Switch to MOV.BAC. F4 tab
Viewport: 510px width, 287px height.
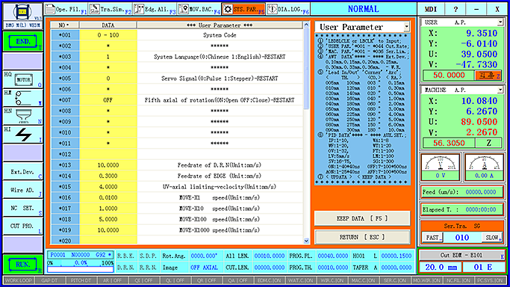pyautogui.click(x=199, y=9)
